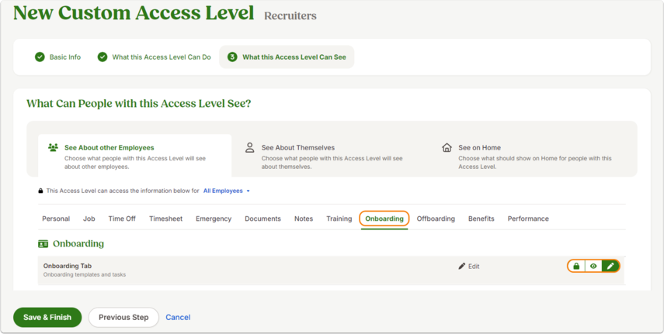
Task: Click the person icon for See About Themselves
Action: click(250, 147)
